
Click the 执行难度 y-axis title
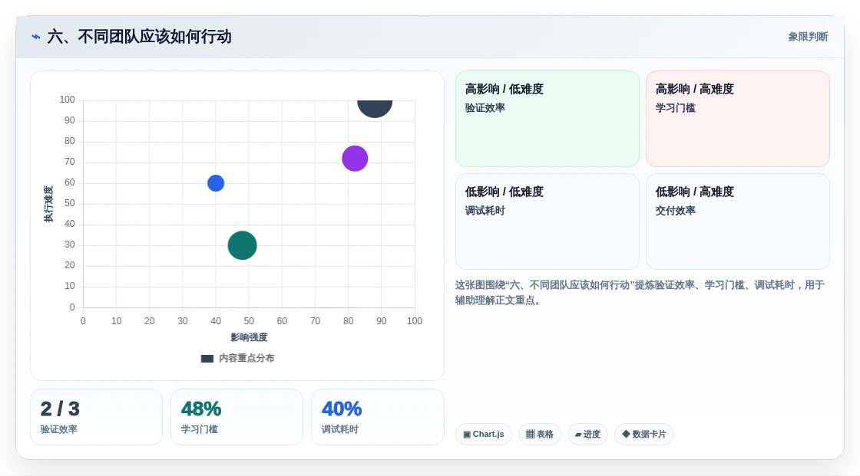48,204
